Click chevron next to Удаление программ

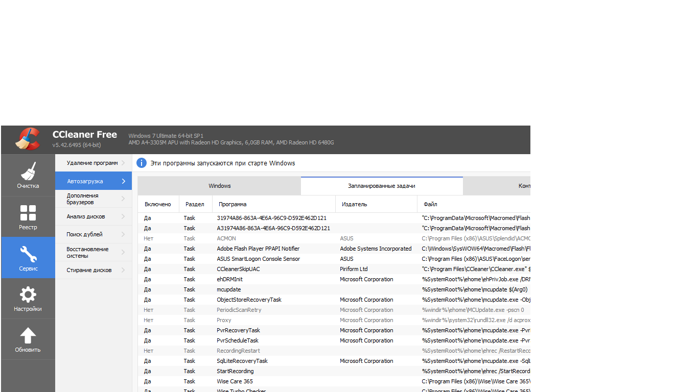(x=123, y=163)
